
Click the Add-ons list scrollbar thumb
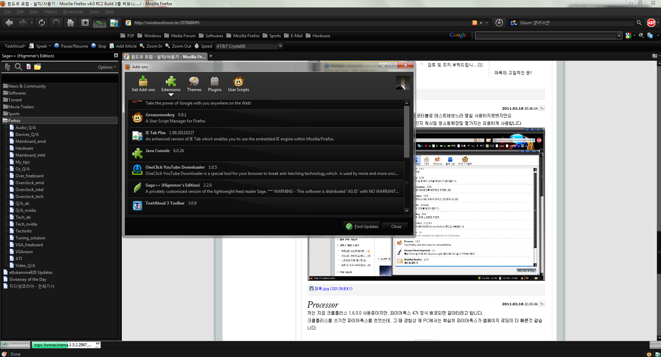[x=407, y=132]
